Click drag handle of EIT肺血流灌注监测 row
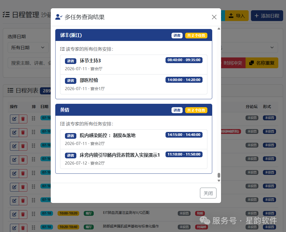The height and width of the screenshot is (232, 286). (33, 214)
